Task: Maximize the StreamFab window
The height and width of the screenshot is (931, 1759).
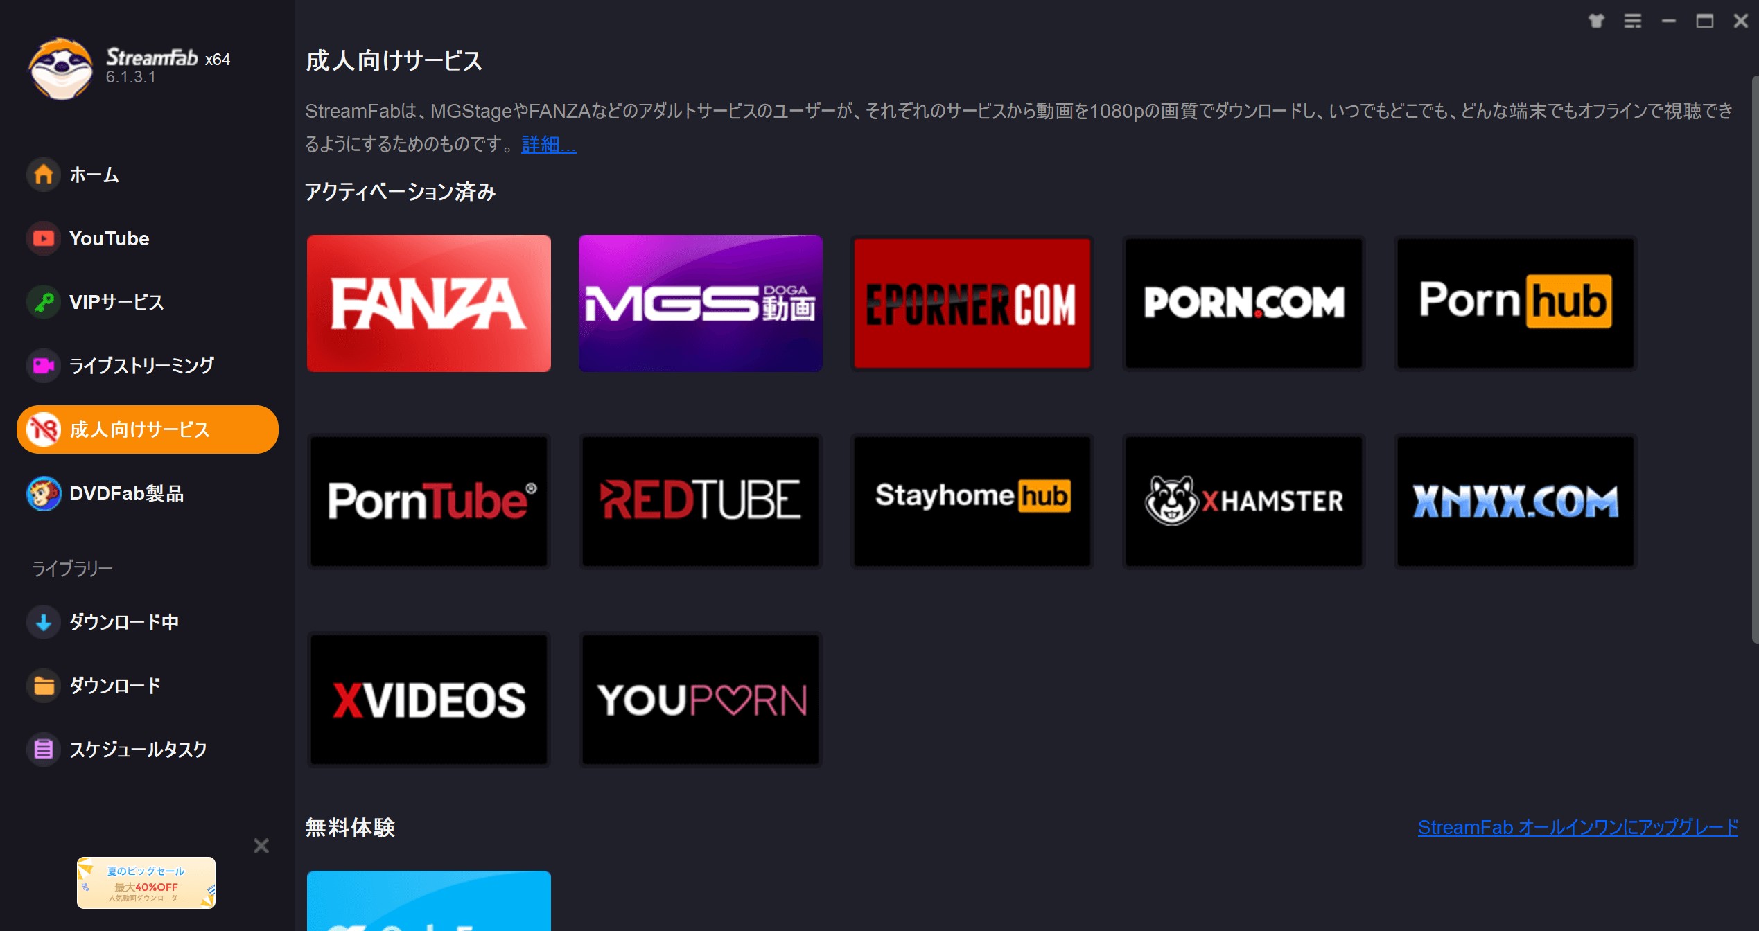Action: 1705,21
